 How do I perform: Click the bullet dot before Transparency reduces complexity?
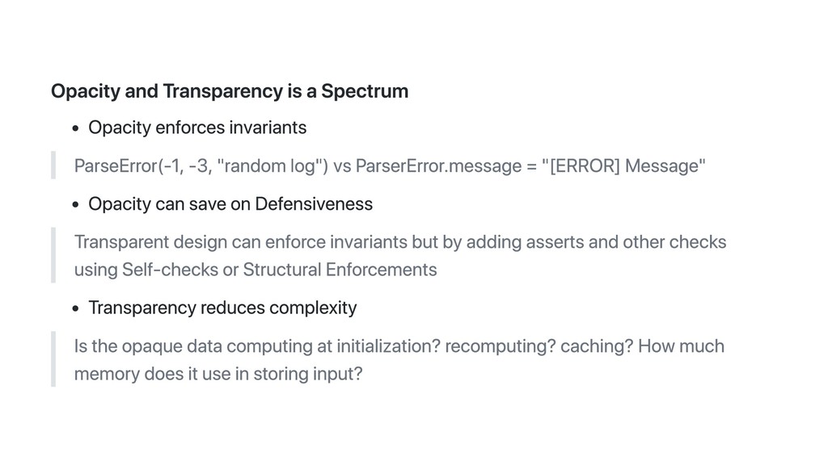point(75,308)
